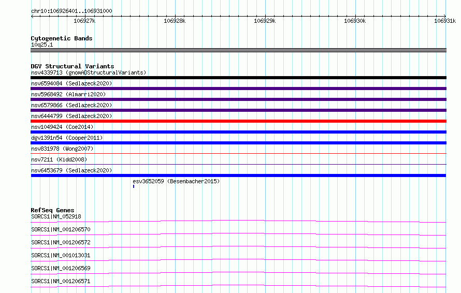Open variant nsv6594084 (Sedlazeck2020) label

[x=71, y=83]
